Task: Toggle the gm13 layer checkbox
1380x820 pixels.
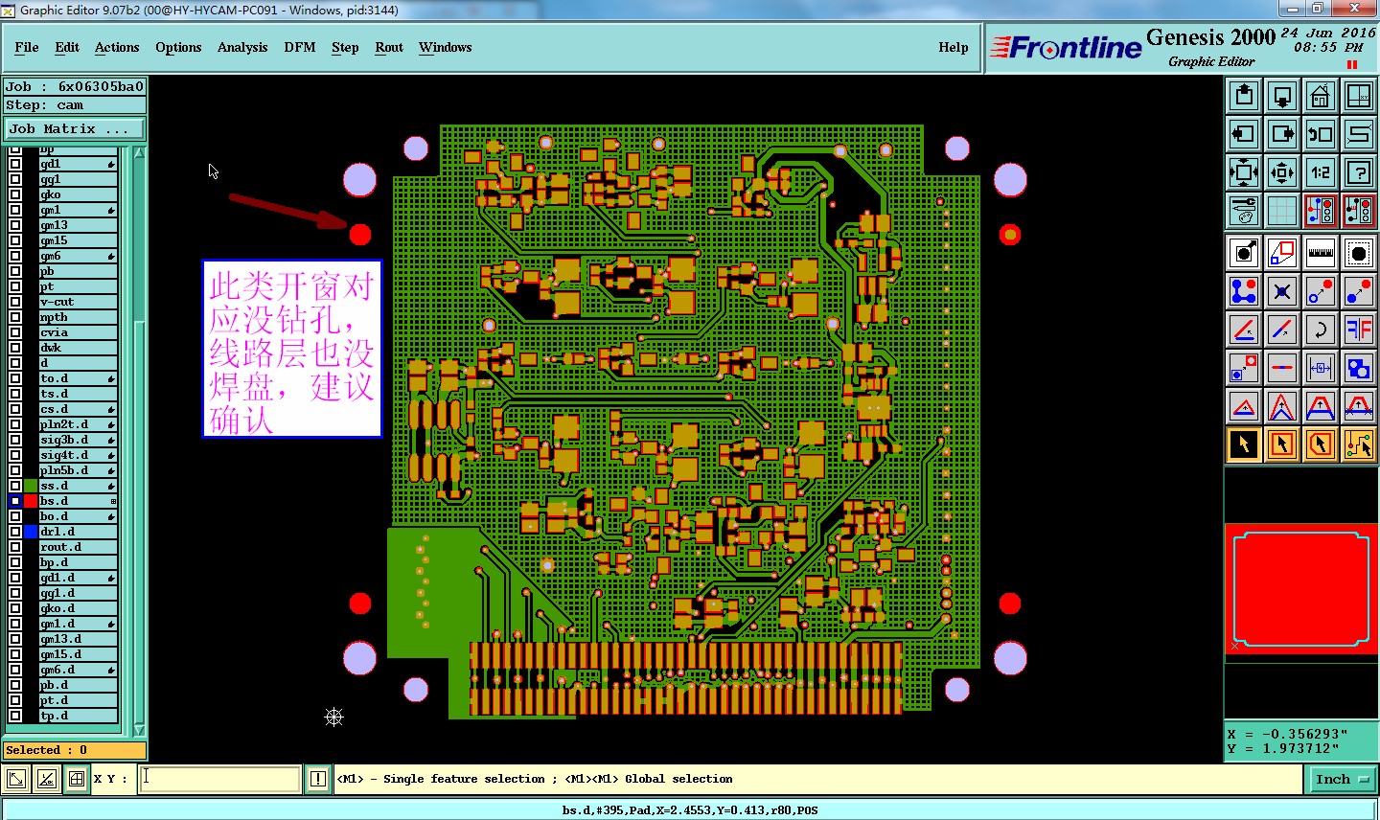Action: pyautogui.click(x=15, y=225)
